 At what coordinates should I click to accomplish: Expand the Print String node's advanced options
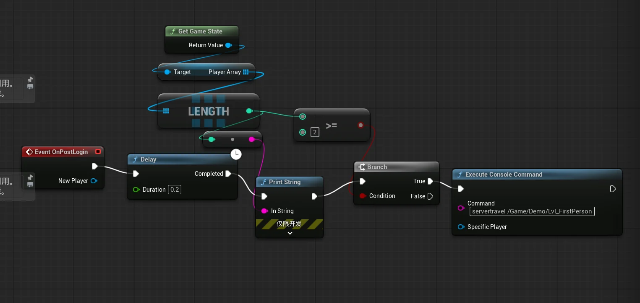point(290,233)
